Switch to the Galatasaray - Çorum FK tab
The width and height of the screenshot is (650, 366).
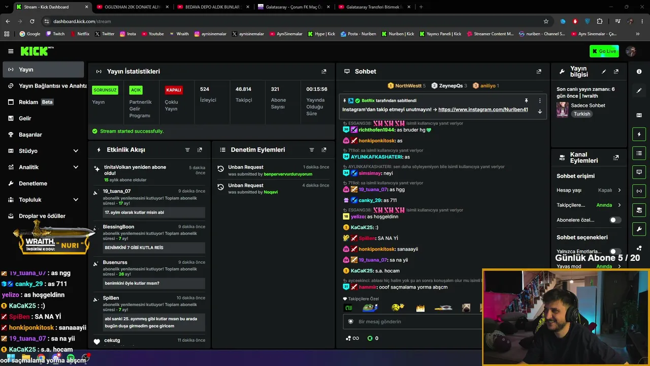coord(294,7)
